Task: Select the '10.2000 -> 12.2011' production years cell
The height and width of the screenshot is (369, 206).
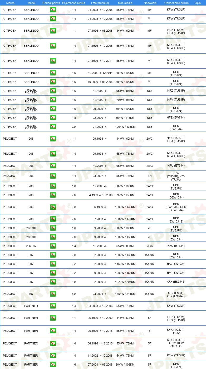Action: click(x=100, y=73)
